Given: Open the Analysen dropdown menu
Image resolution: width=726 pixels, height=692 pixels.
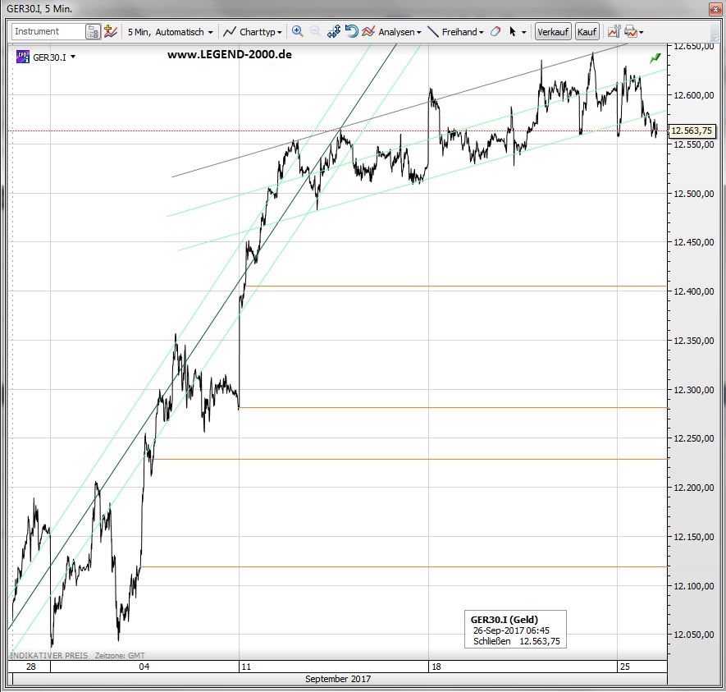Looking at the screenshot, I should pos(418,32).
